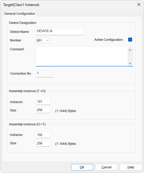Image resolution: width=144 pixels, height=173 pixels.
Task: Open Help for this dialog
Action: [131, 167]
